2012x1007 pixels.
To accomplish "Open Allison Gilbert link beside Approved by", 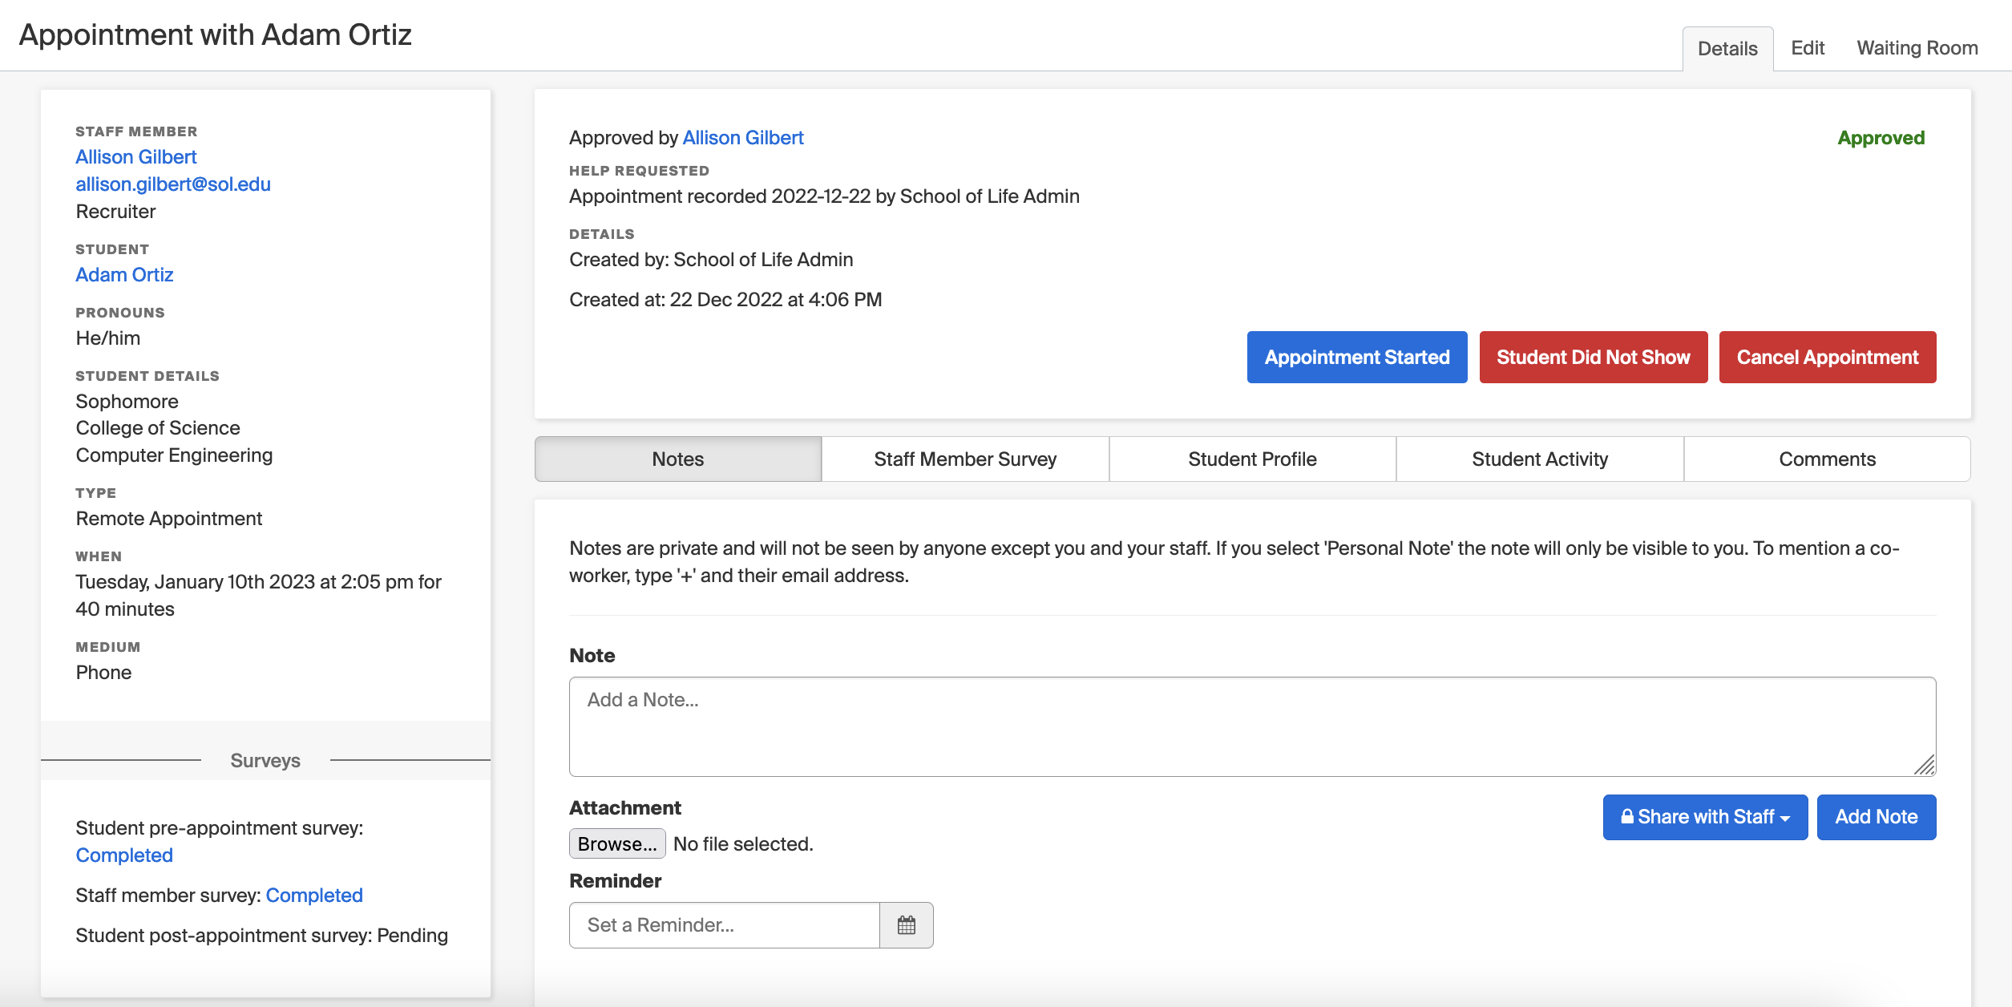I will pyautogui.click(x=743, y=137).
